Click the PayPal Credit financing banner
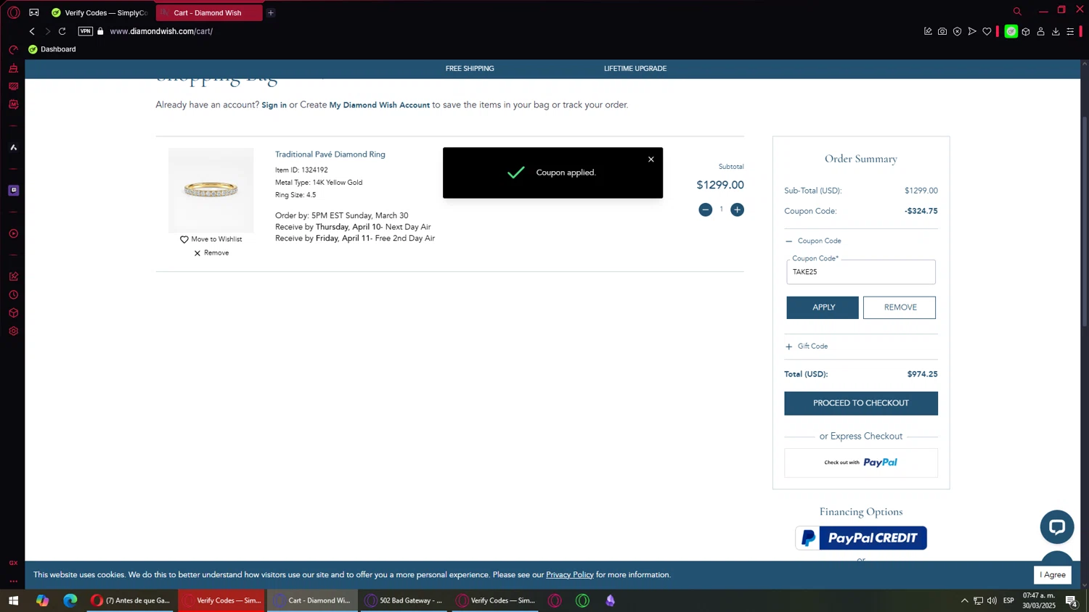This screenshot has width=1089, height=612. [x=861, y=538]
